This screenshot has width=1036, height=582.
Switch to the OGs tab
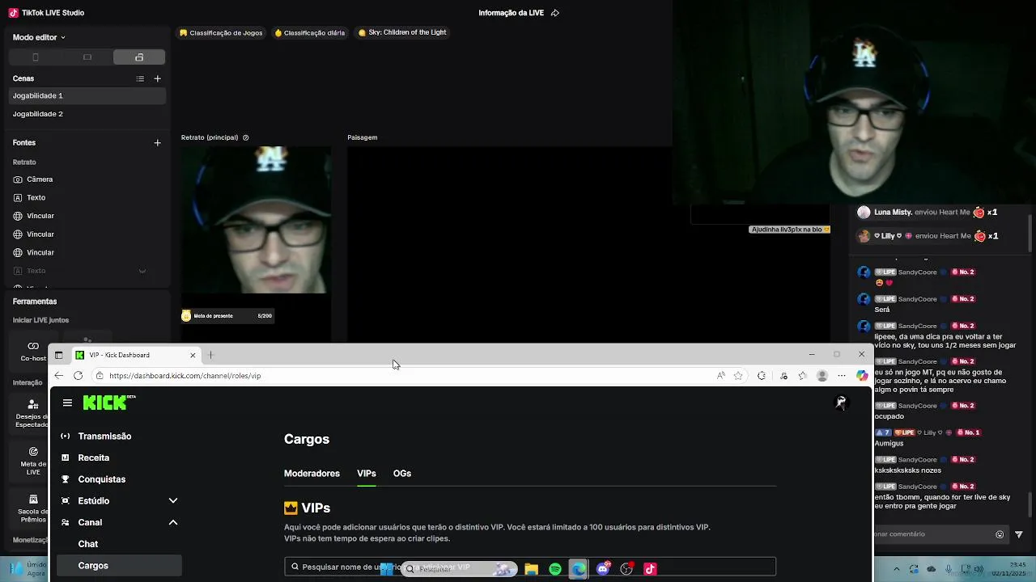tap(402, 474)
